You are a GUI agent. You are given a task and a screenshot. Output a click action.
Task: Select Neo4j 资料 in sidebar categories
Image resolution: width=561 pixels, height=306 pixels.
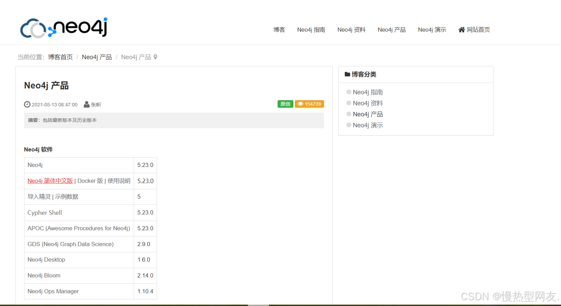pos(368,103)
